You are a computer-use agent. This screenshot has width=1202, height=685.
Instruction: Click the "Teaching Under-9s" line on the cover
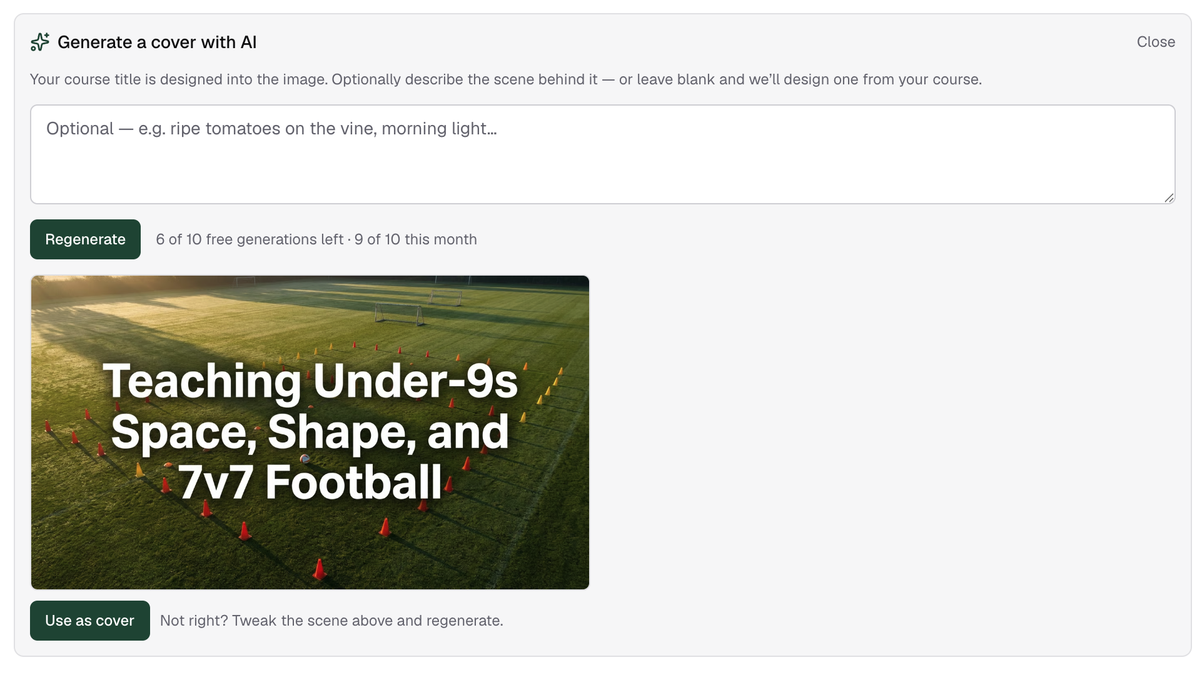[310, 381]
